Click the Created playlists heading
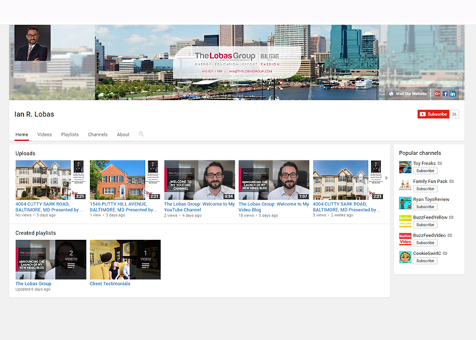 click(x=35, y=233)
